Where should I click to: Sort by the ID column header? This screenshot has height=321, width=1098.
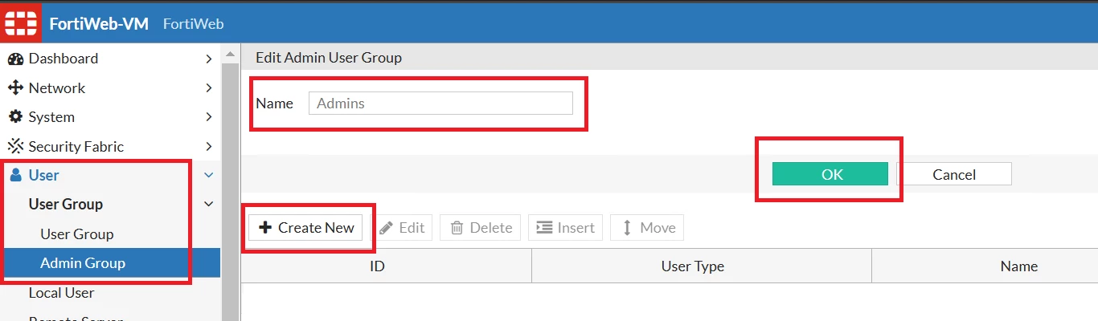(386, 266)
